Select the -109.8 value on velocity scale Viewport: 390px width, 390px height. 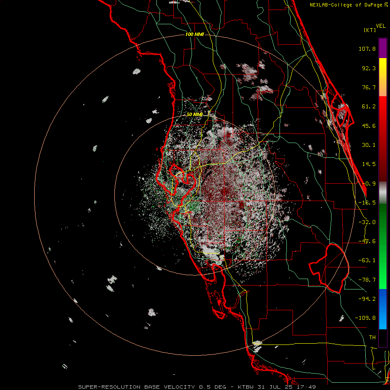click(366, 318)
